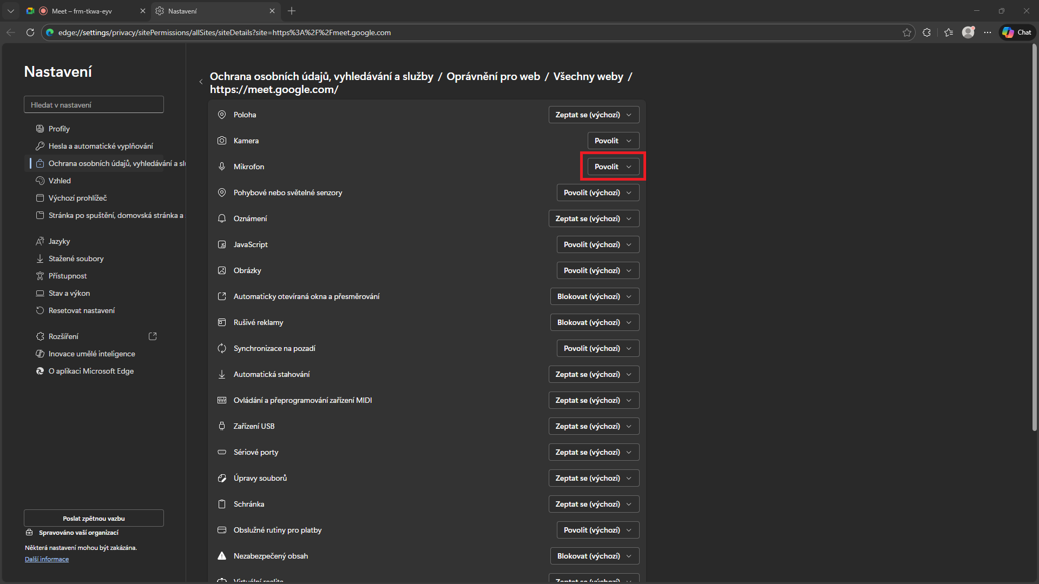1039x584 pixels.
Task: Open the Favorites list icon
Action: pyautogui.click(x=949, y=32)
